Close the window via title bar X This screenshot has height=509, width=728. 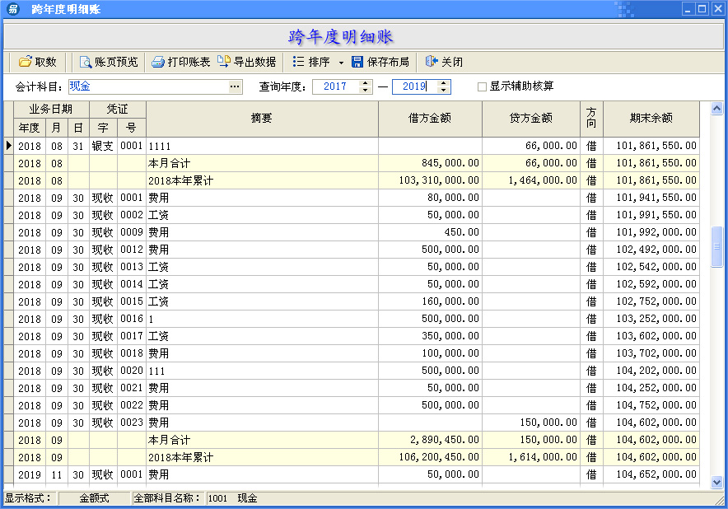pyautogui.click(x=716, y=9)
